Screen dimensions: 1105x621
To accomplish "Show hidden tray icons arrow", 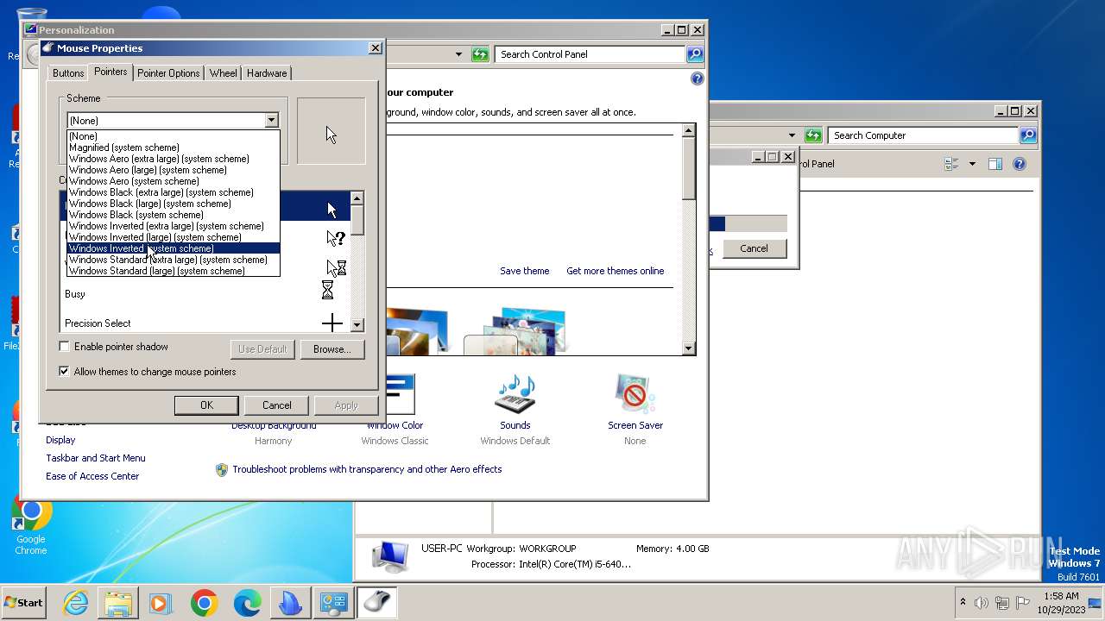I will click(963, 602).
